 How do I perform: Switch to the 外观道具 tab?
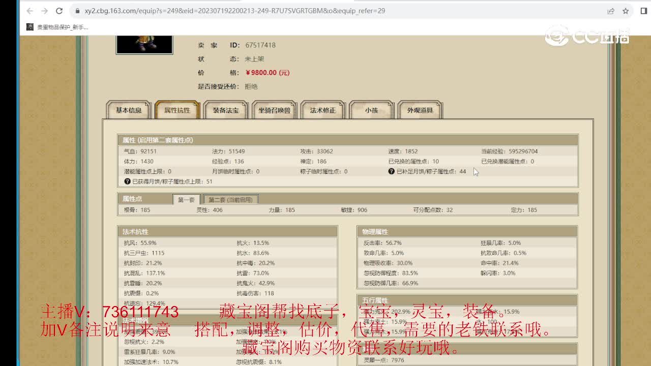point(421,110)
